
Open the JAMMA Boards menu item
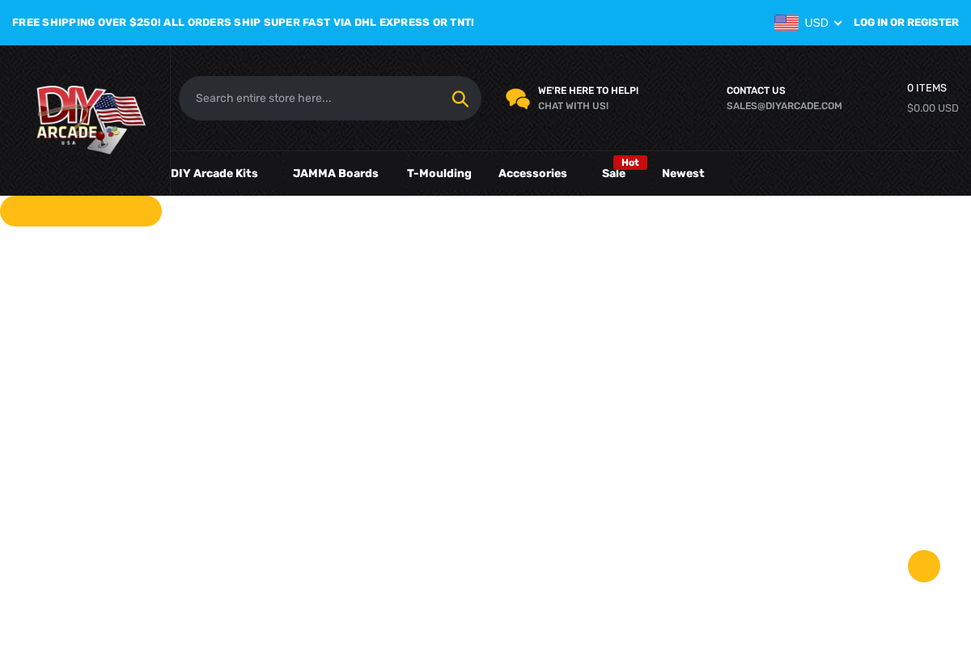335,173
